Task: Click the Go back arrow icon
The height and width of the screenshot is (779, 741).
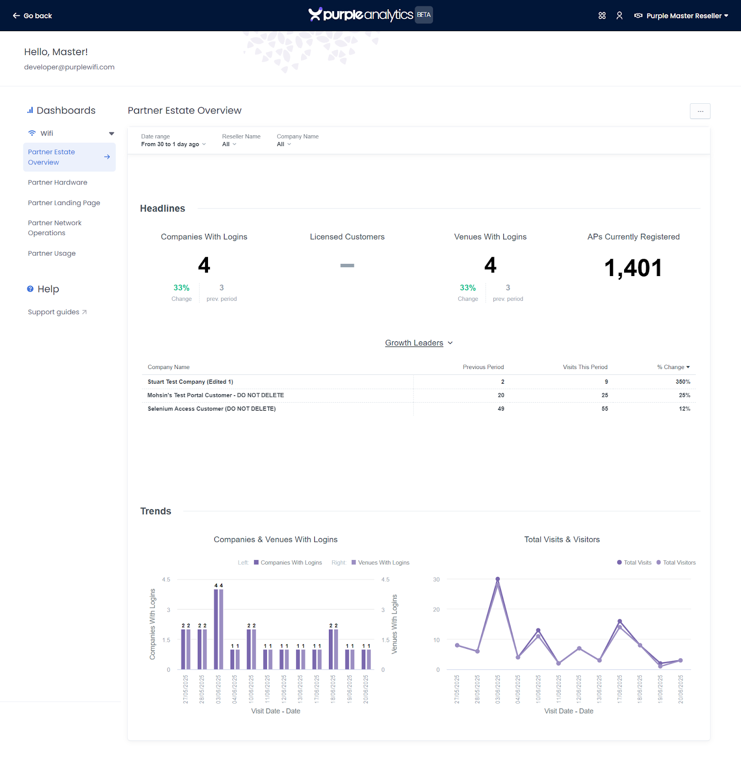Action: tap(16, 16)
